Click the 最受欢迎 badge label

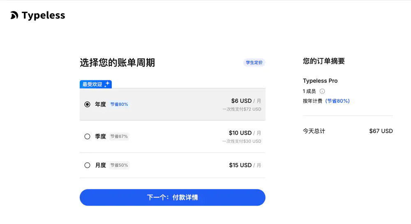coord(92,84)
